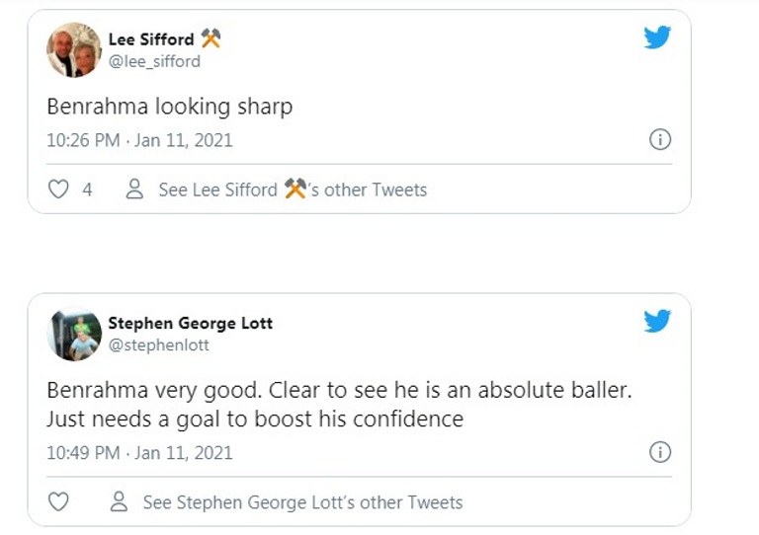Like Stephen George Lott's tweet with heart icon
The height and width of the screenshot is (535, 759).
pyautogui.click(x=58, y=502)
